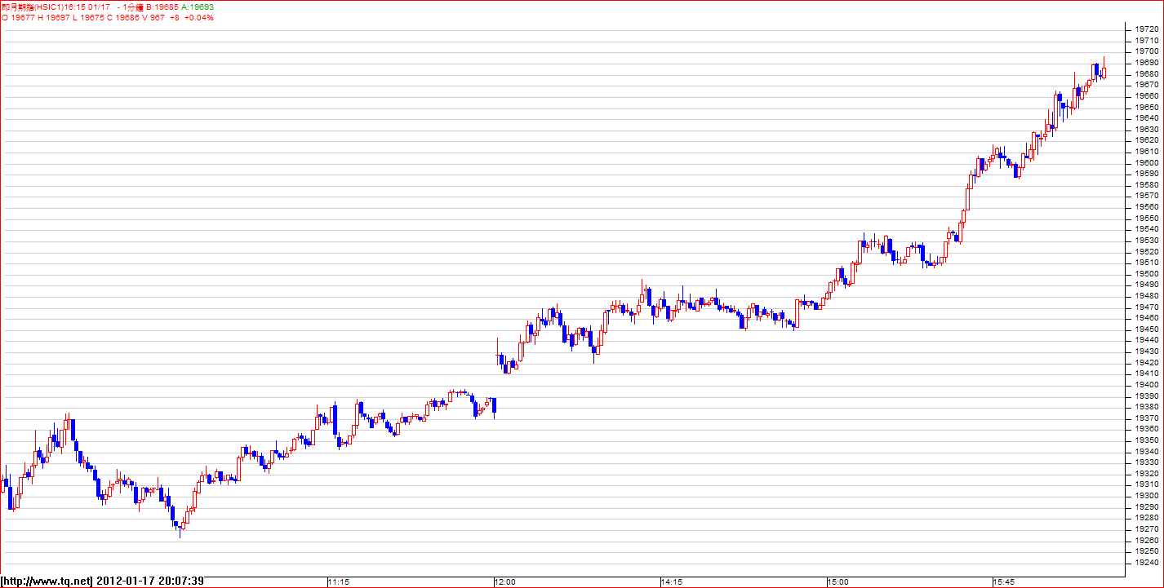Viewport: 1164px width, 588px height.
Task: Click the 19500 price axis label
Action: pyautogui.click(x=1146, y=273)
